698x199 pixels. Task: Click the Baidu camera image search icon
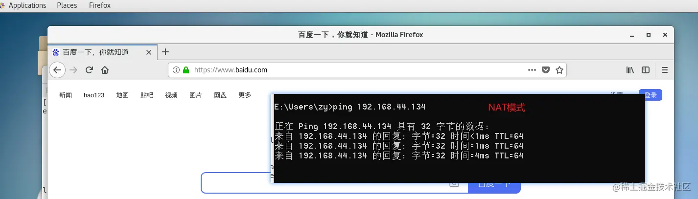[454, 183]
